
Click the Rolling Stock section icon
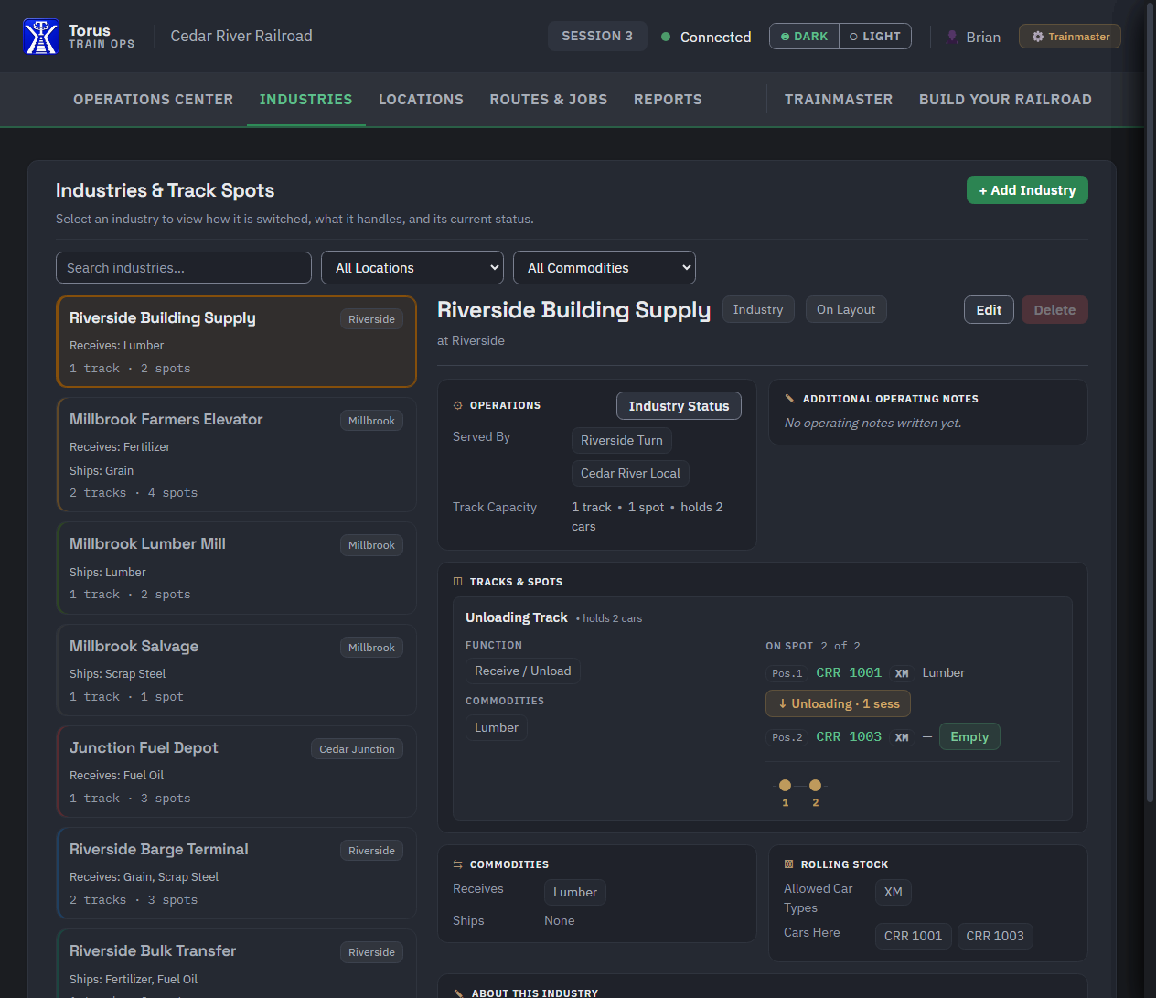point(789,864)
